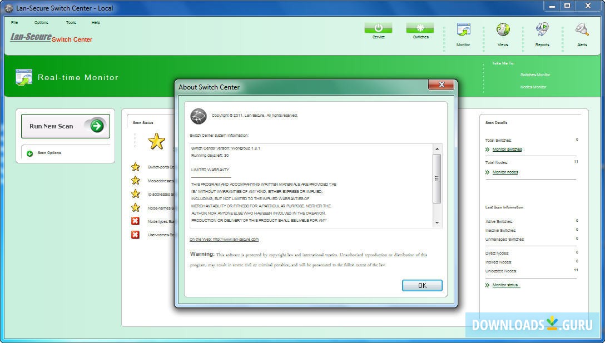605x343 pixels.
Task: Click the Running days left text line
Action: pyautogui.click(x=210, y=156)
